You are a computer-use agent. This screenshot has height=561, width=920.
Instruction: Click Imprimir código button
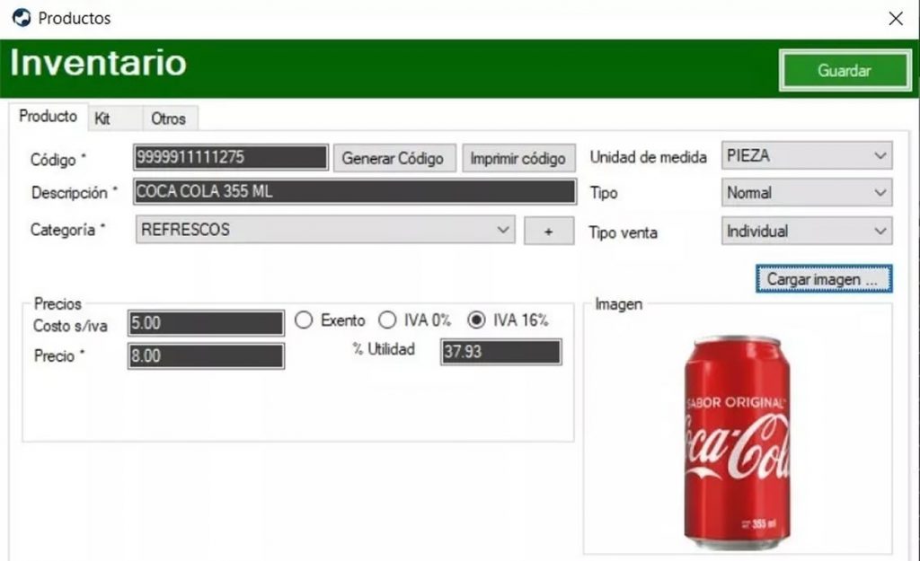(x=518, y=158)
